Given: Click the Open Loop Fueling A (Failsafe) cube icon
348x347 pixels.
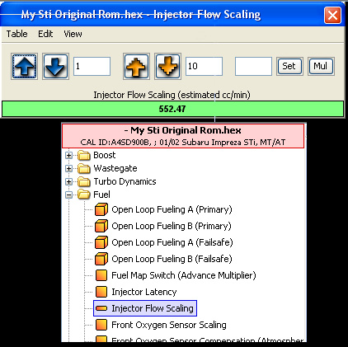Looking at the screenshot, I should coord(101,242).
